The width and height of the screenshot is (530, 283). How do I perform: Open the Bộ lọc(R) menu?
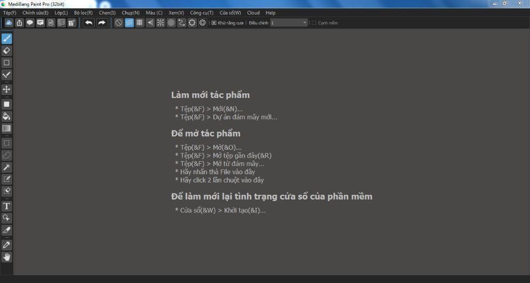83,12
